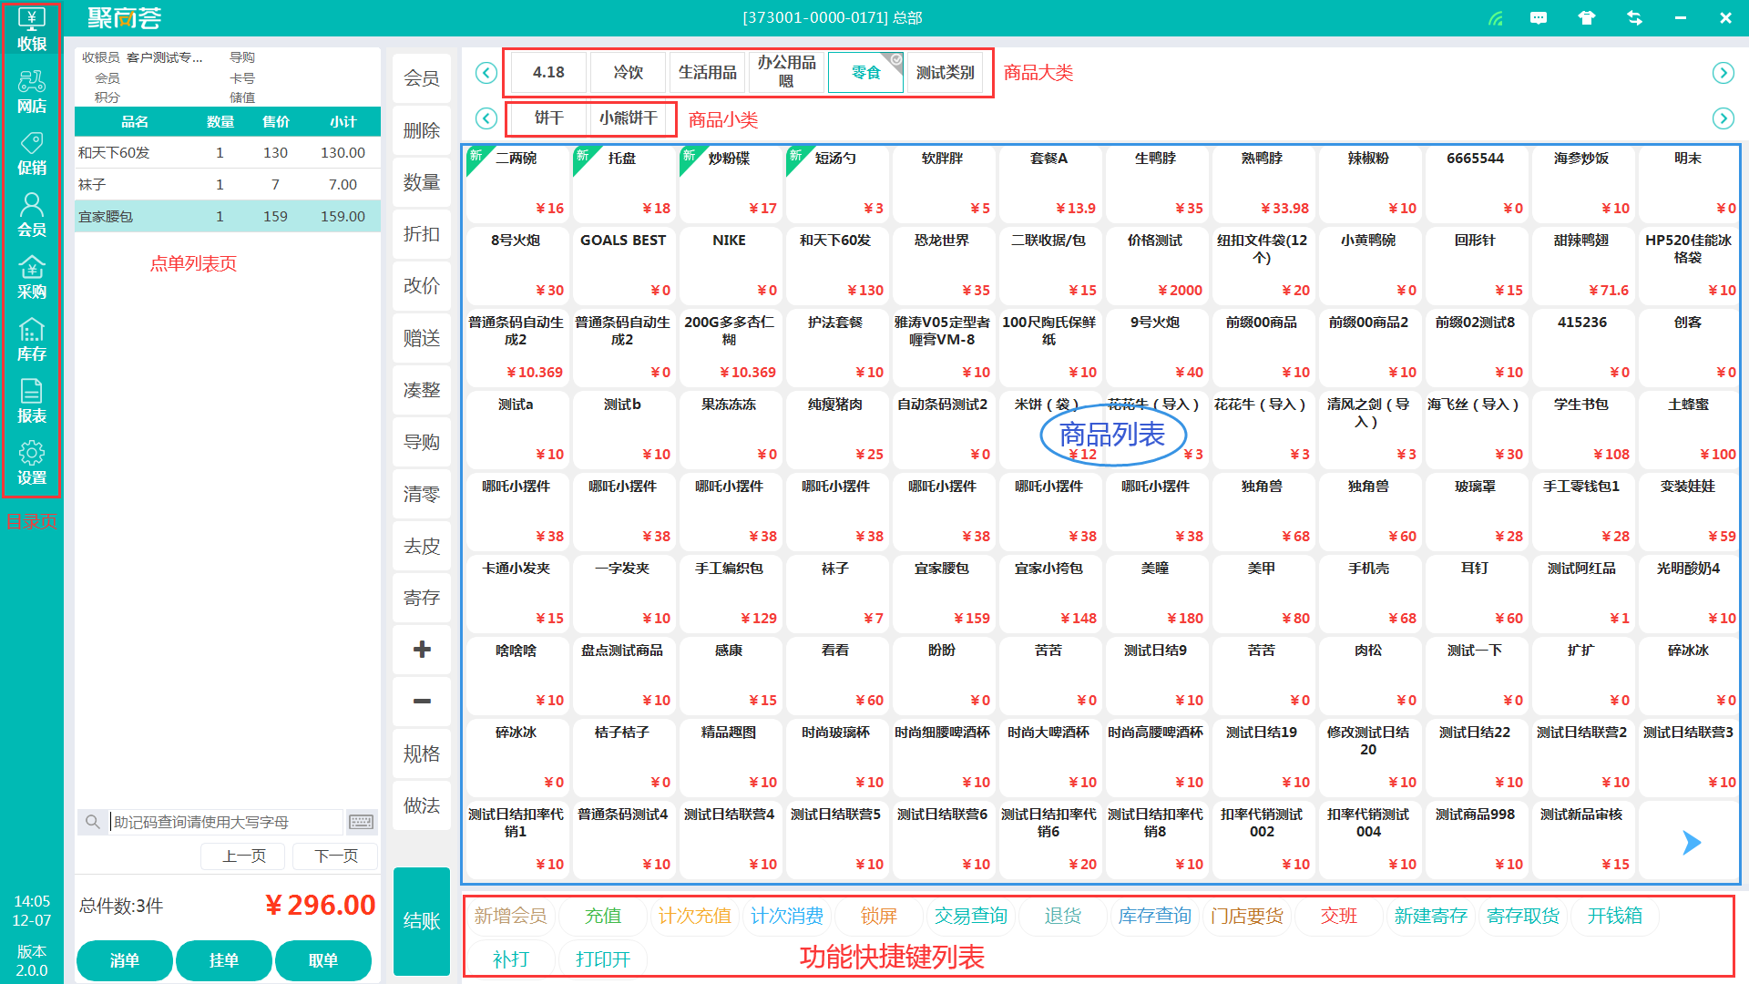Open the 收银 cashier sidebar icon

pyautogui.click(x=32, y=30)
